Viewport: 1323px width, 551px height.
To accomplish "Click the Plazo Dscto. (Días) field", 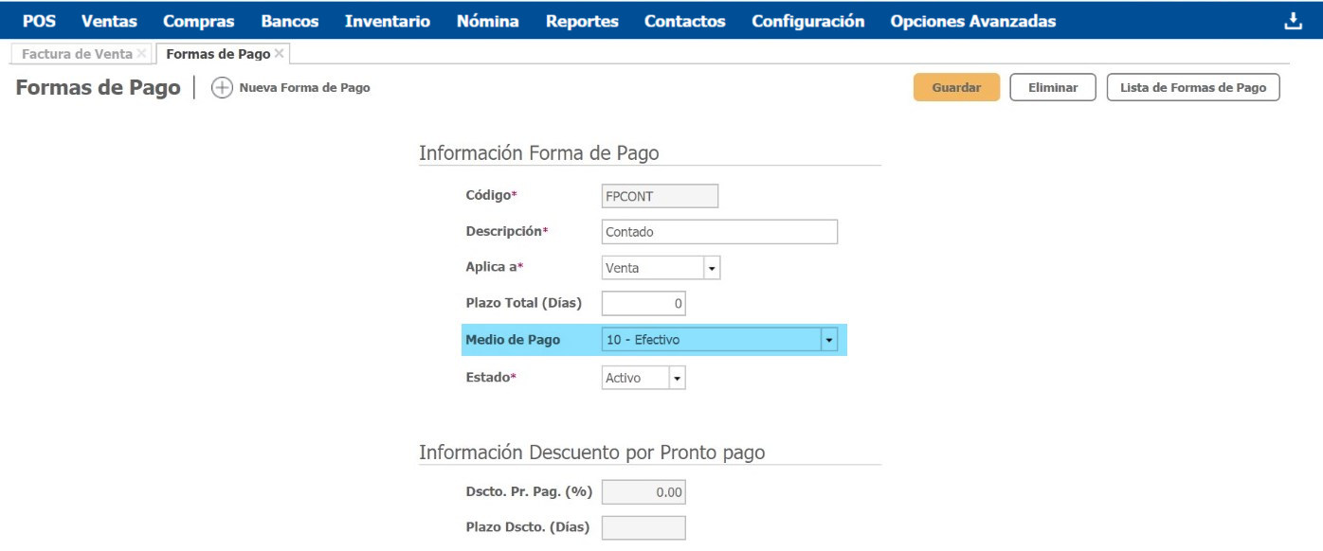I will pyautogui.click(x=643, y=527).
